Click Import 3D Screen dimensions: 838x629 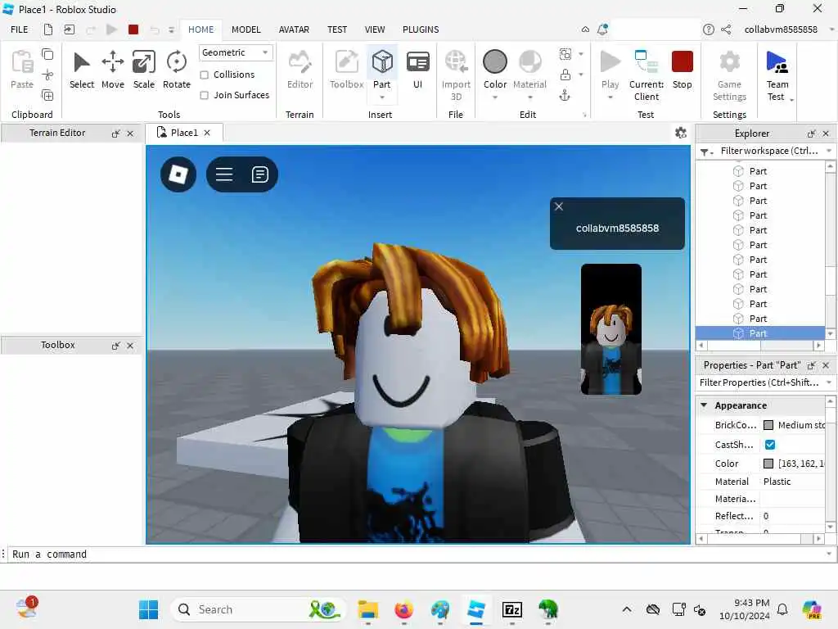[x=456, y=75]
